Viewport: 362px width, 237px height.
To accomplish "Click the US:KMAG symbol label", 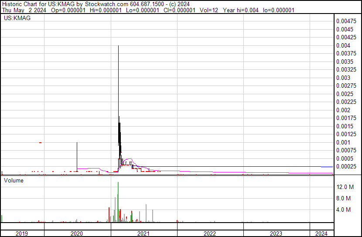I will (x=17, y=18).
